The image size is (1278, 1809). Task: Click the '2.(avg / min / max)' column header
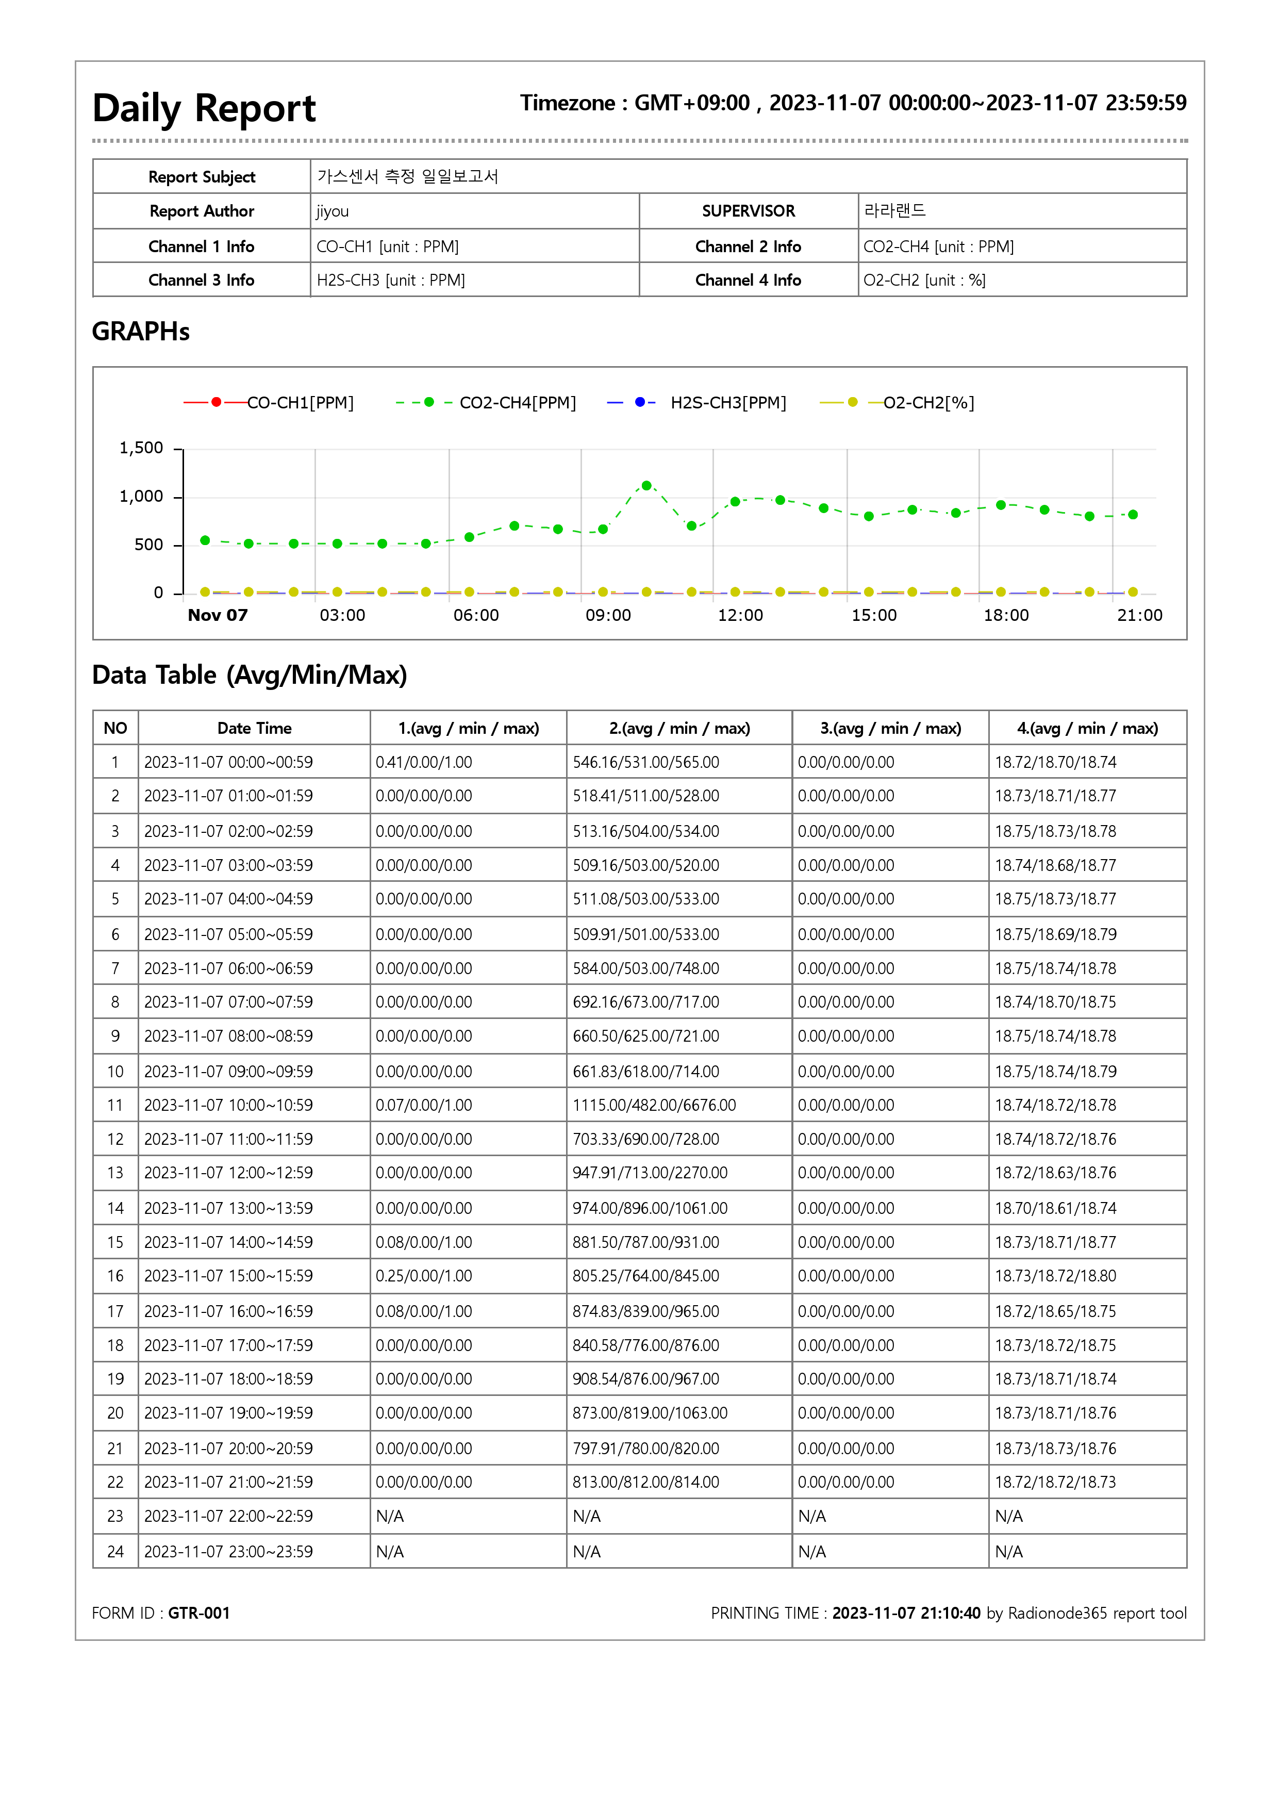click(679, 728)
